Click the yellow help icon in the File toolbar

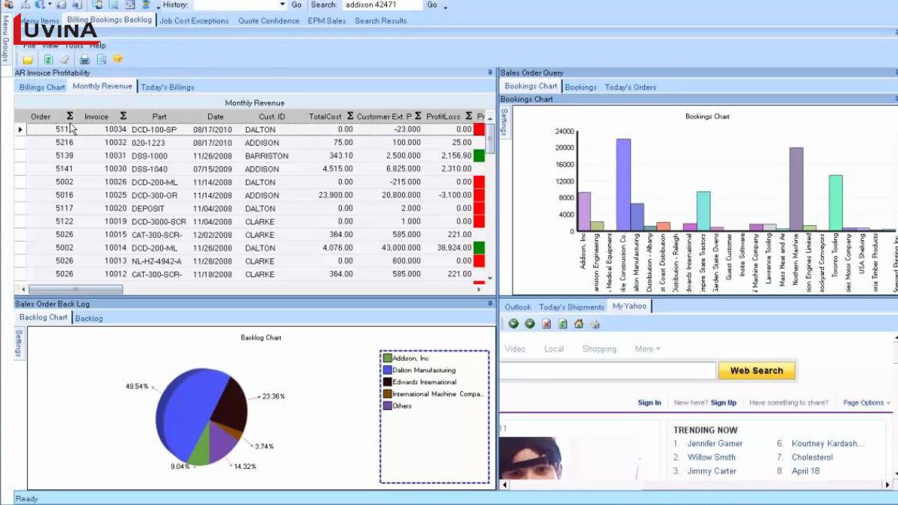coord(117,59)
